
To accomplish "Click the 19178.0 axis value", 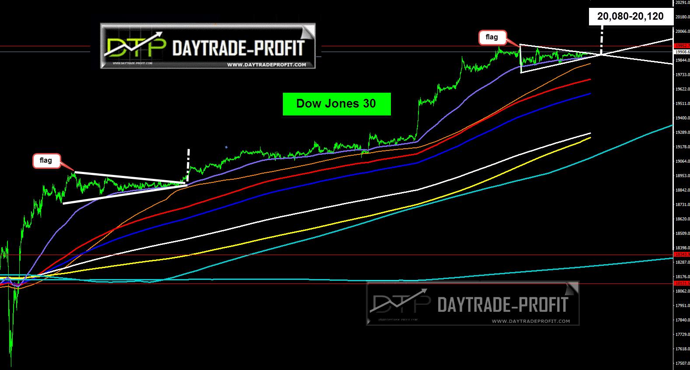I will [x=683, y=147].
